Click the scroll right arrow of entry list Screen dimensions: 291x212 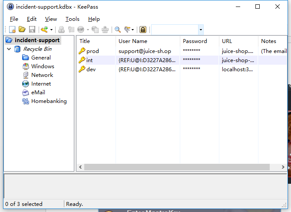pyautogui.click(x=283, y=167)
